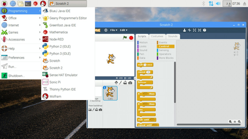Select the Delete scissors tool
The image size is (248, 139).
(190, 30)
